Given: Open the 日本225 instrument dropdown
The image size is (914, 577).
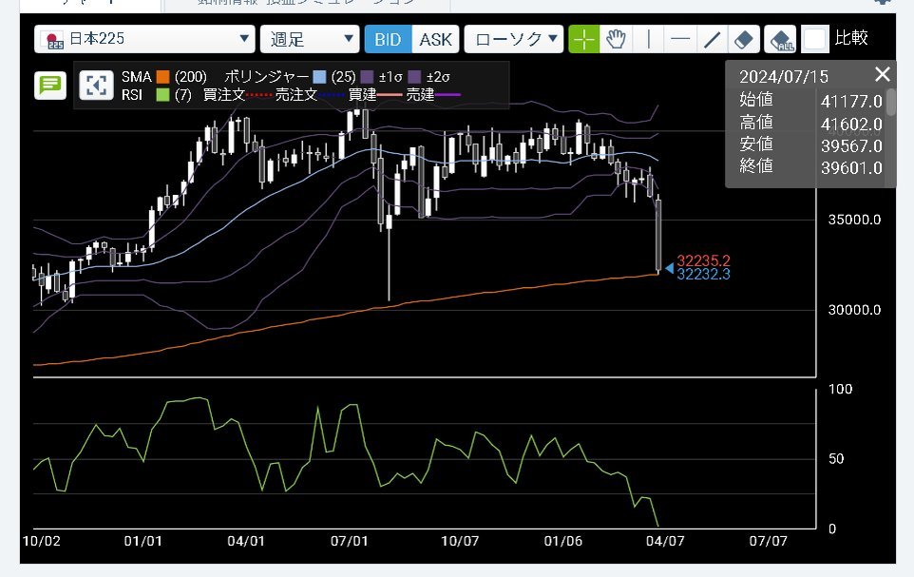Looking at the screenshot, I should [x=144, y=39].
